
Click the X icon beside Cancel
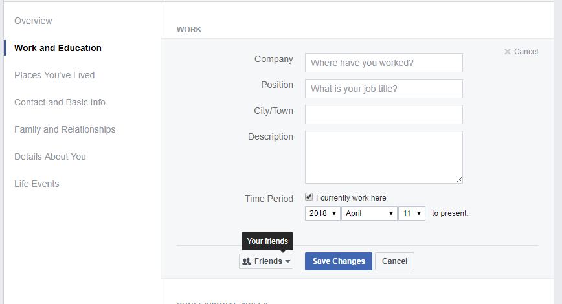(x=508, y=52)
